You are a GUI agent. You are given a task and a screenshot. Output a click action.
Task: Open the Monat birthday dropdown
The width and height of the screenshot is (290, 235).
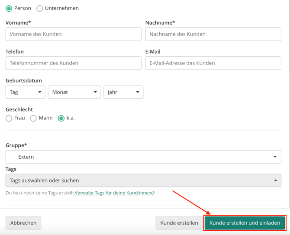pyautogui.click(x=74, y=92)
